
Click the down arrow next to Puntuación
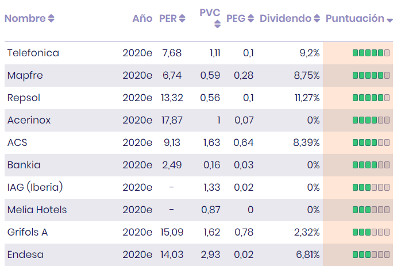pos(390,20)
